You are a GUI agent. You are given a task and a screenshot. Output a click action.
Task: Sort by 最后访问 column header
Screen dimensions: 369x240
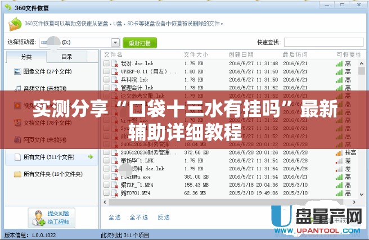click(295, 55)
